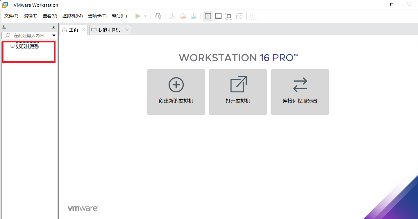Take a snapshot using the snapshot icon

click(x=172, y=16)
